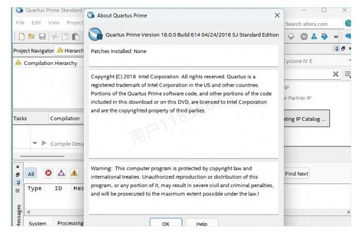Click the clock-shaped timing analyzer icon

304,37
